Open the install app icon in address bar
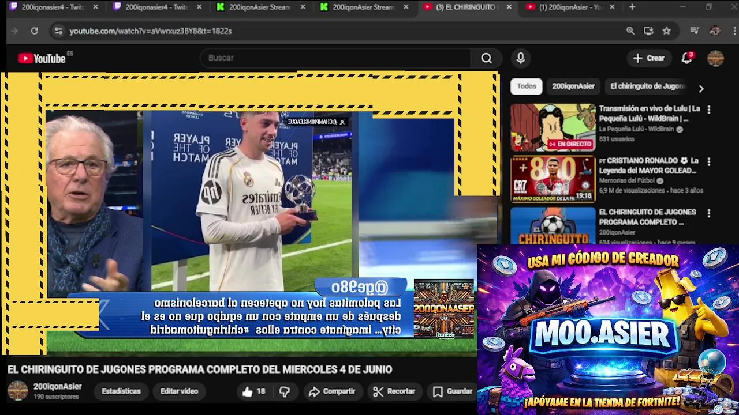This screenshot has height=415, width=739. 648,31
